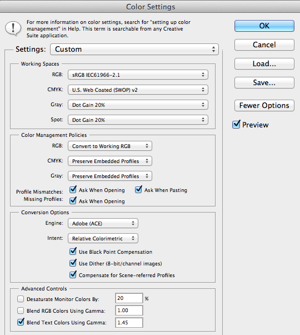
Task: Click the Blend Text Colors gamma field
Action: 129,322
